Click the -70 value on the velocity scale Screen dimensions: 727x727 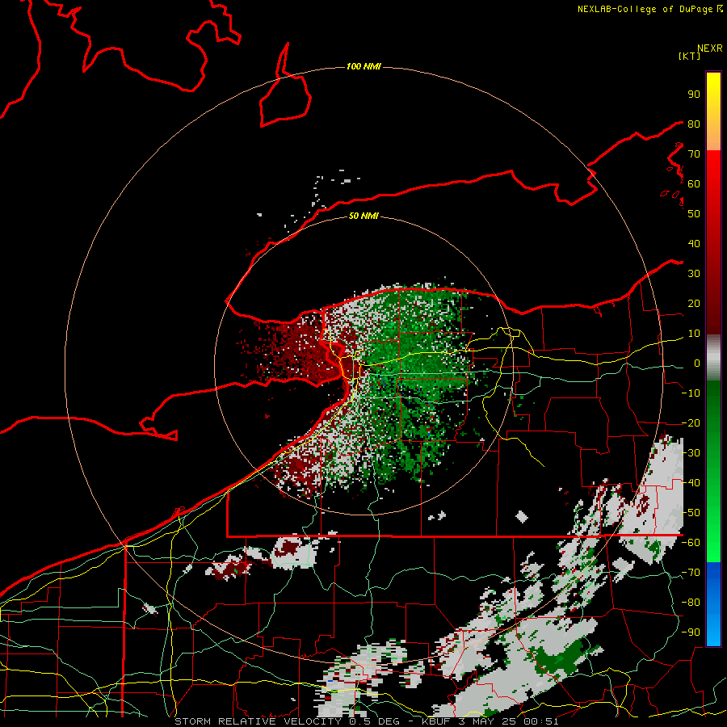(x=691, y=573)
